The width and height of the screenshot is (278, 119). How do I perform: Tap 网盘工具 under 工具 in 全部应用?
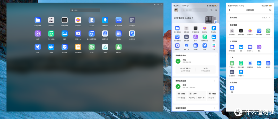pos(250,63)
